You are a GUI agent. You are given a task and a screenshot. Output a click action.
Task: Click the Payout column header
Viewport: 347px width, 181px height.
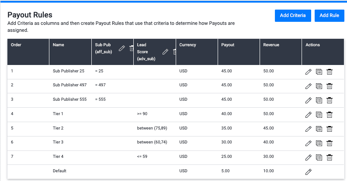tap(228, 45)
